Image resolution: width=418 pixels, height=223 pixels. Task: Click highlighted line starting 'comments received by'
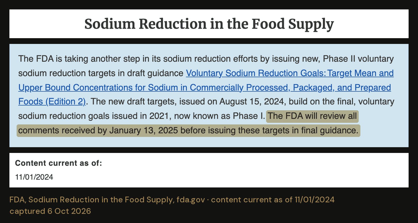coord(188,130)
